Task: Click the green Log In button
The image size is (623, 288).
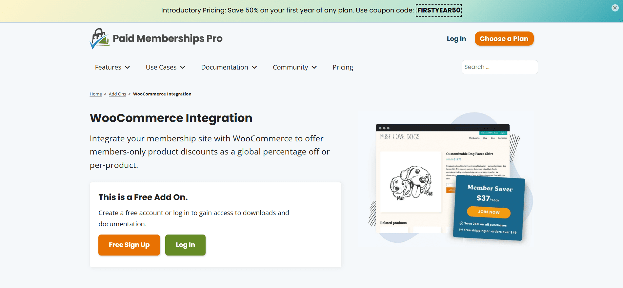Action: [185, 245]
